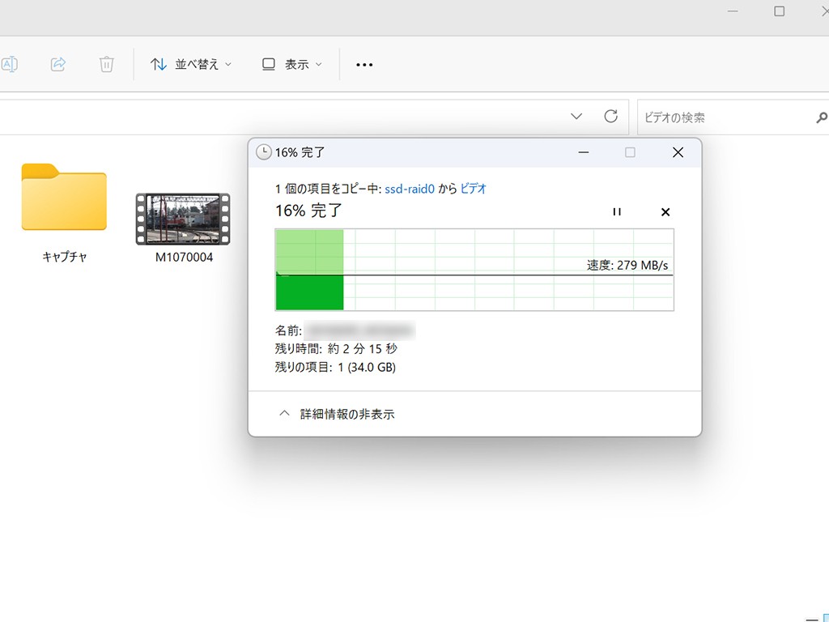Click the delete trash can icon
This screenshot has width=829, height=622.
coord(106,65)
